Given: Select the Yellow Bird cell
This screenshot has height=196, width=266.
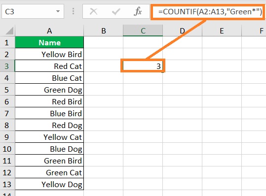Looking at the screenshot, I should coord(49,54).
